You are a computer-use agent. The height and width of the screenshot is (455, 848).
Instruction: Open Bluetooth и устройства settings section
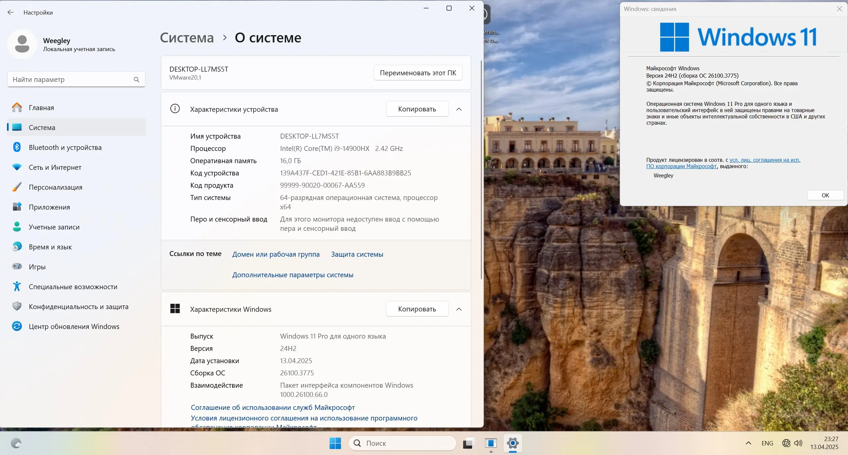65,147
